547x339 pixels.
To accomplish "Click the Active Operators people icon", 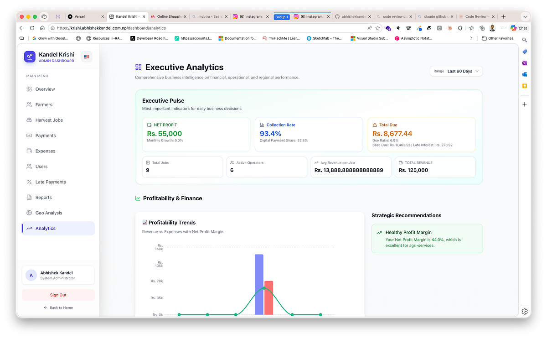I will 232,162.
